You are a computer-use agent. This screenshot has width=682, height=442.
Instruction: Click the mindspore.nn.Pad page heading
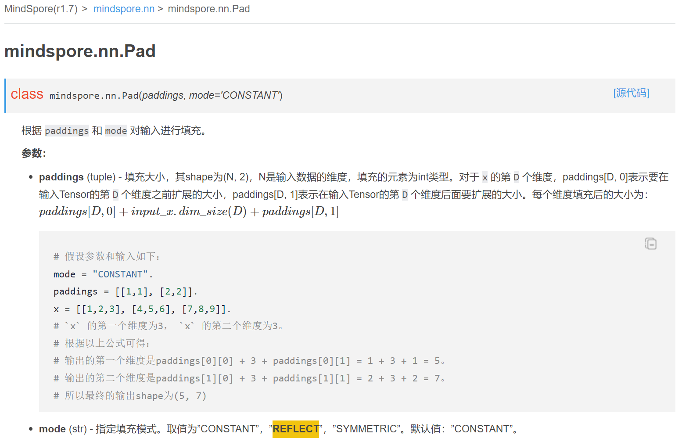(80, 51)
